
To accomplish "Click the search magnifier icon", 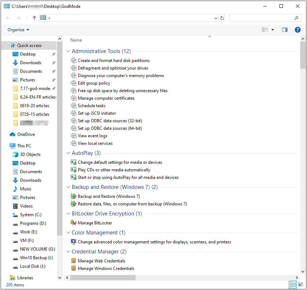I will point(297,18).
